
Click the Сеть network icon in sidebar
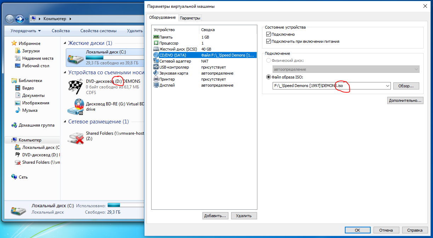pyautogui.click(x=14, y=177)
